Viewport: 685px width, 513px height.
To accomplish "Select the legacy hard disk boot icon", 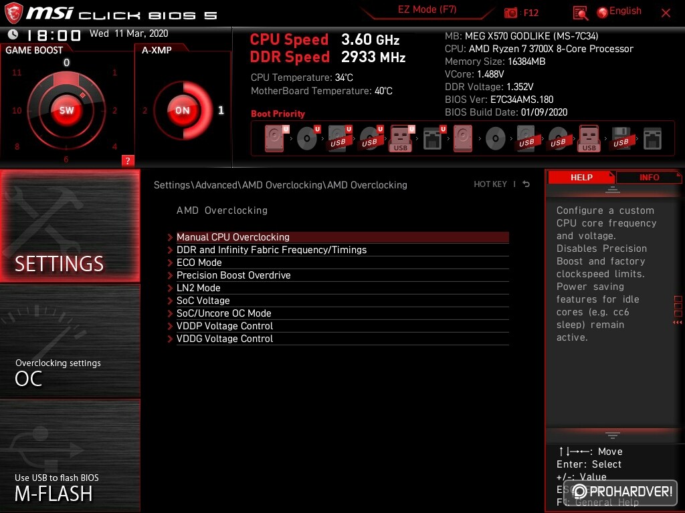I will pyautogui.click(x=463, y=138).
